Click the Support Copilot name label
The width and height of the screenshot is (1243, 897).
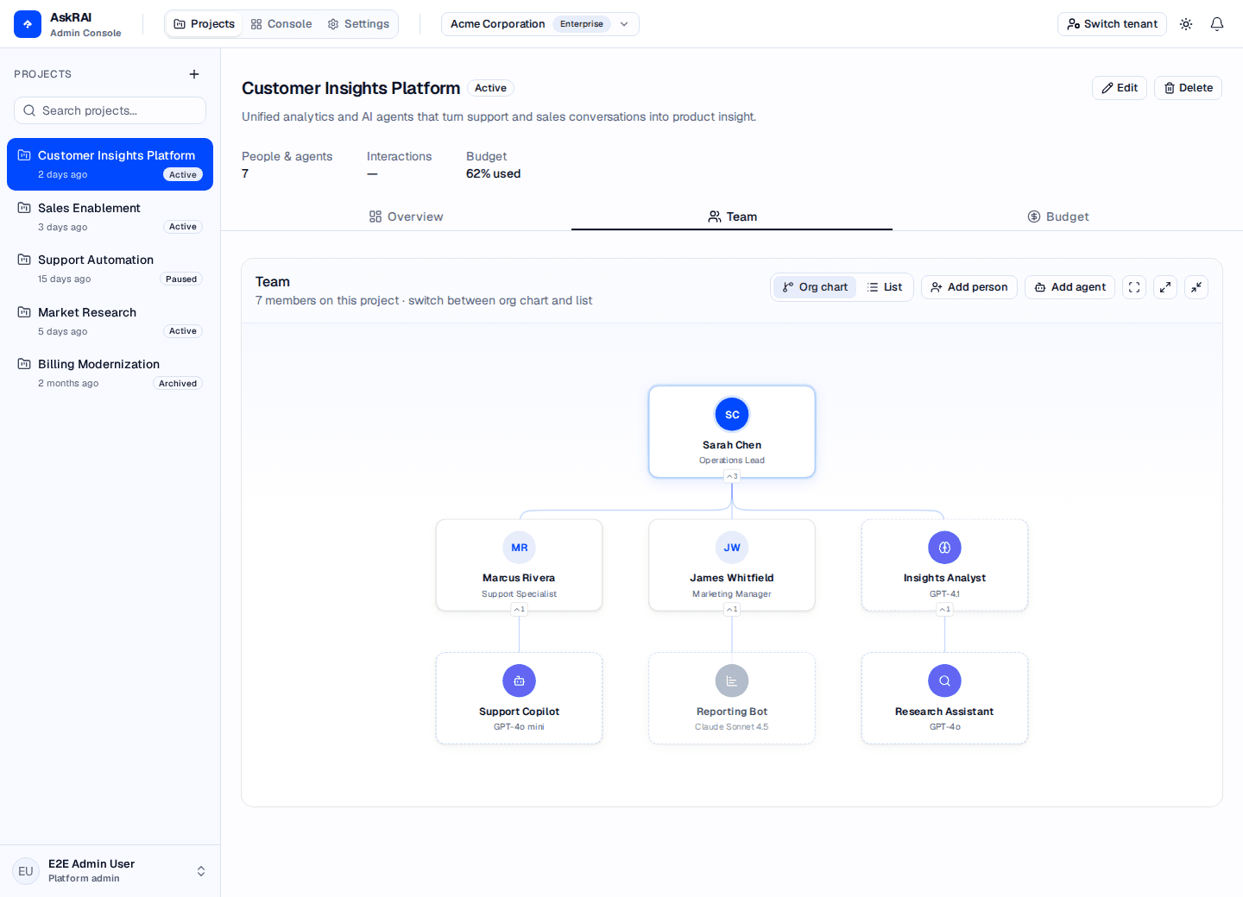519,712
